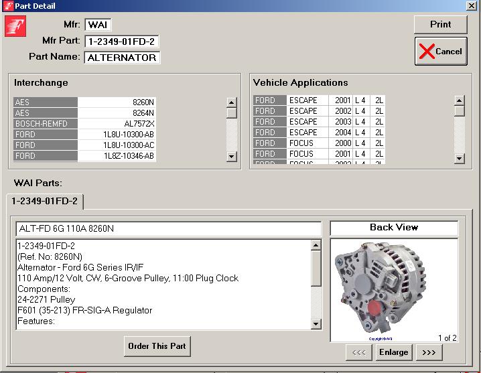Click the '24-2271 Pulley' component line

46,300
